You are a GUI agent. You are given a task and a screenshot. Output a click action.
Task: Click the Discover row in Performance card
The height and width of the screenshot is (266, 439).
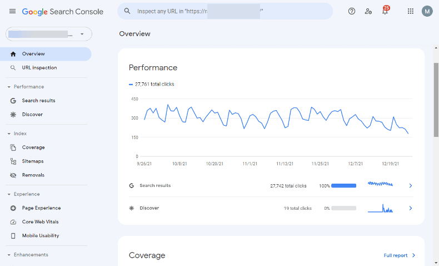coord(271,208)
